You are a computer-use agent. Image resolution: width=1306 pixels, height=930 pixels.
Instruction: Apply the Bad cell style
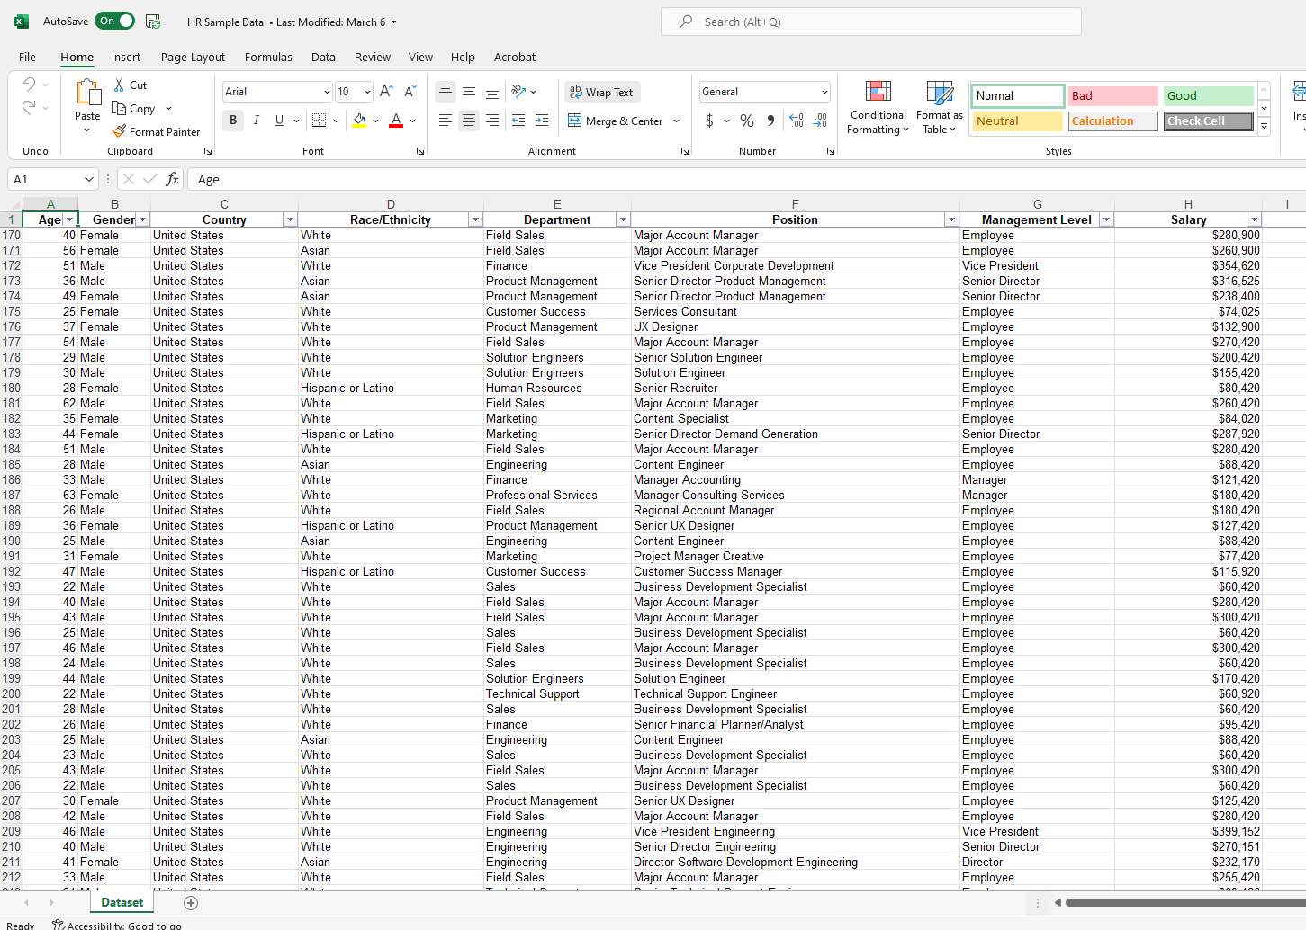[1113, 96]
